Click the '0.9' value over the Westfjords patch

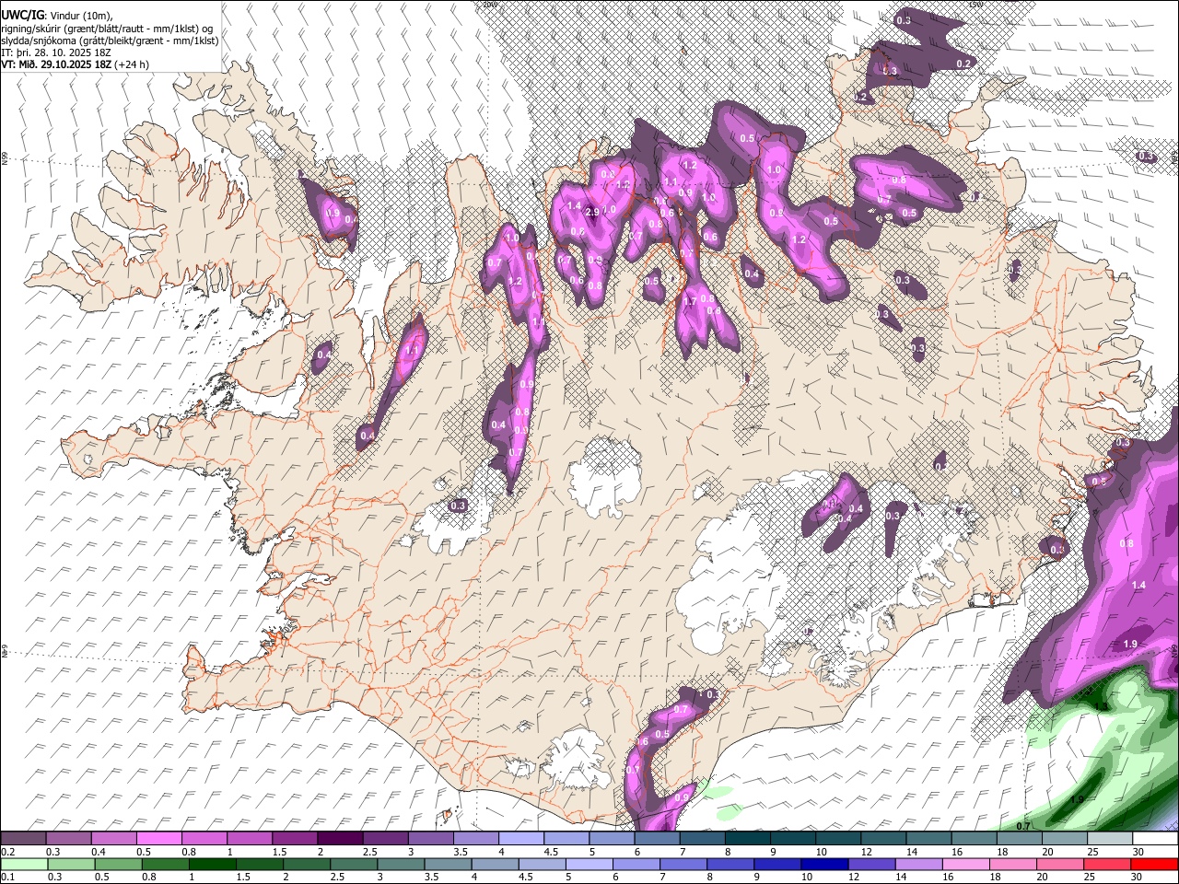(333, 213)
